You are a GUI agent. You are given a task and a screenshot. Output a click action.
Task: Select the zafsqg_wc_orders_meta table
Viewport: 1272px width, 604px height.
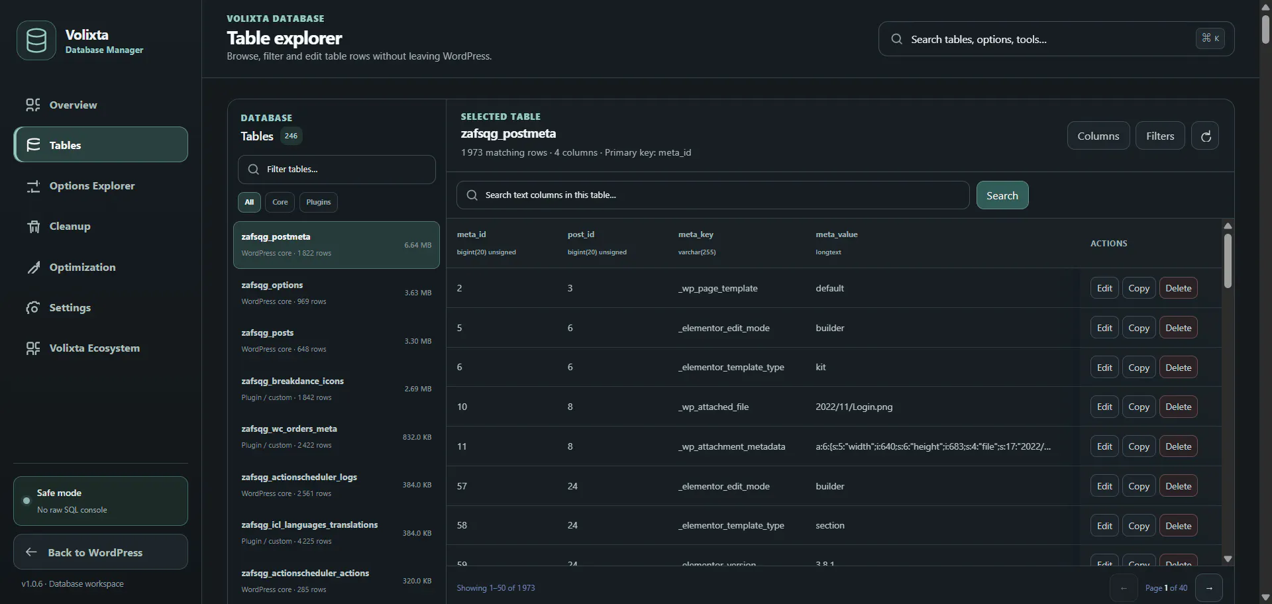tap(337, 436)
